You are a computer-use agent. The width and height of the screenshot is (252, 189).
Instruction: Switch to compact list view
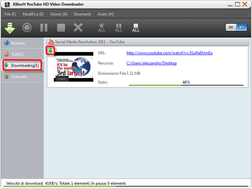pos(231,27)
